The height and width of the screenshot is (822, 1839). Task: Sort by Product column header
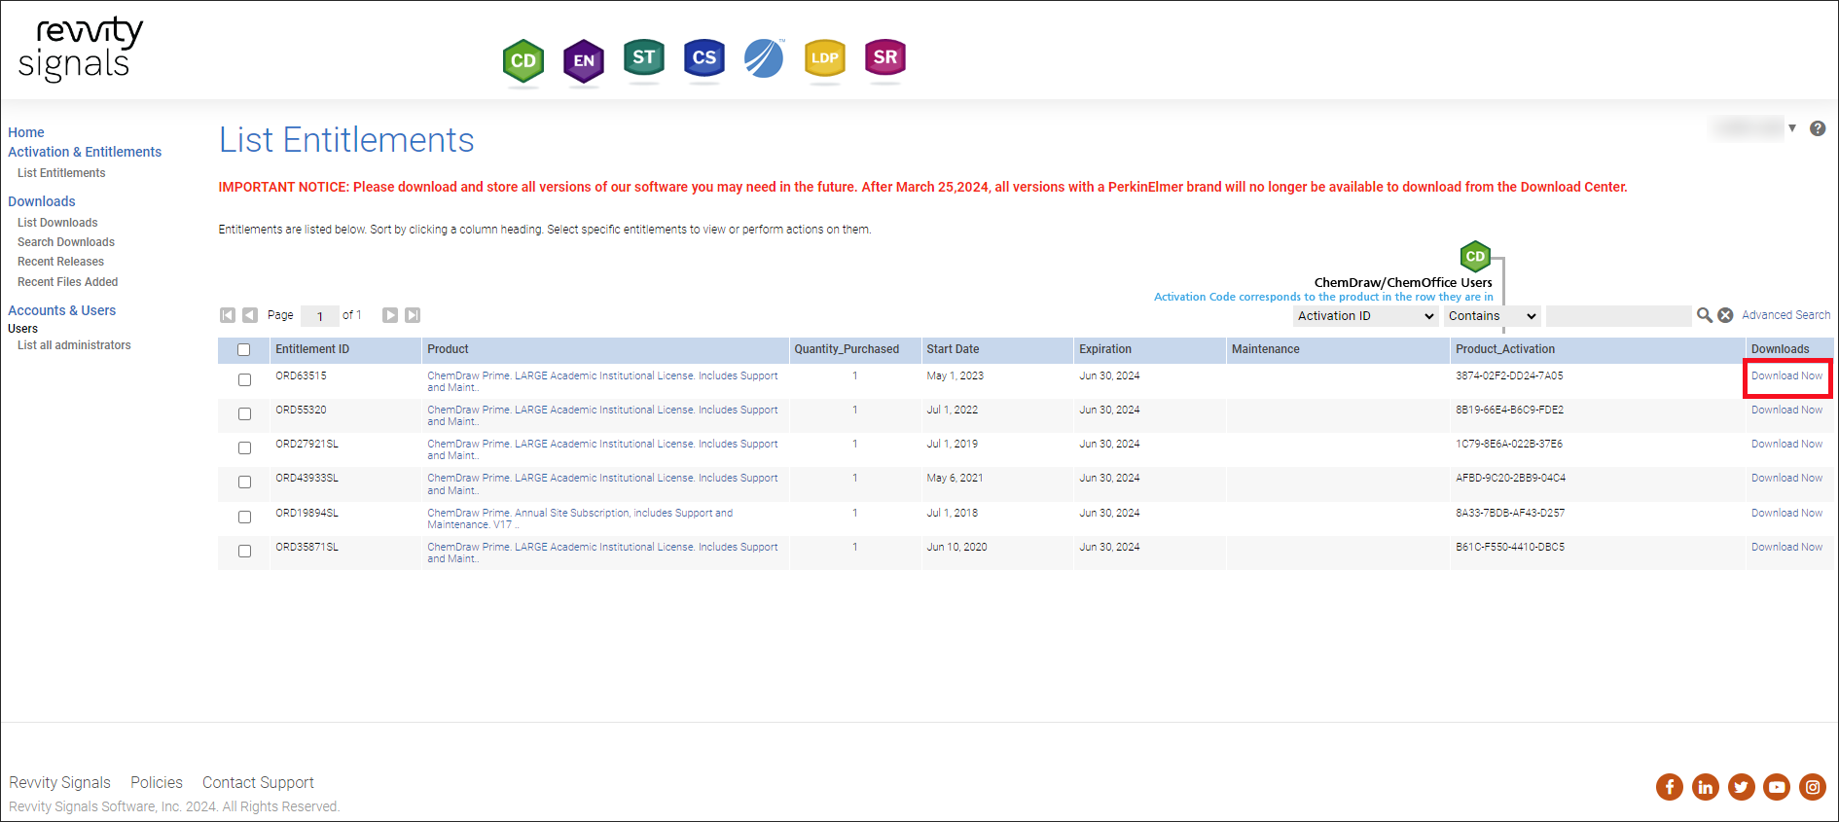tap(448, 349)
